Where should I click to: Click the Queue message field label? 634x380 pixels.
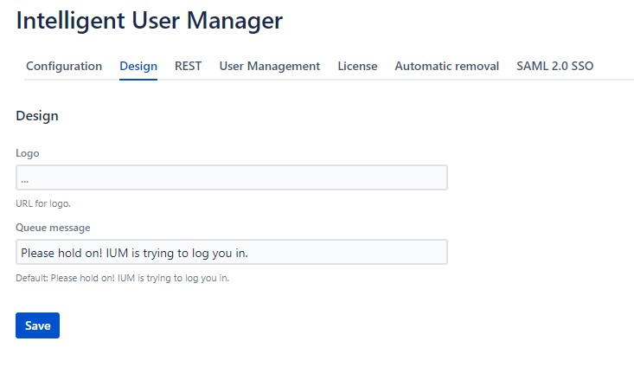[x=53, y=228]
